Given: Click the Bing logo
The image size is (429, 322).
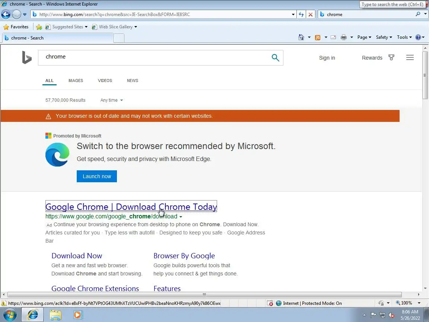Looking at the screenshot, I should point(27,57).
